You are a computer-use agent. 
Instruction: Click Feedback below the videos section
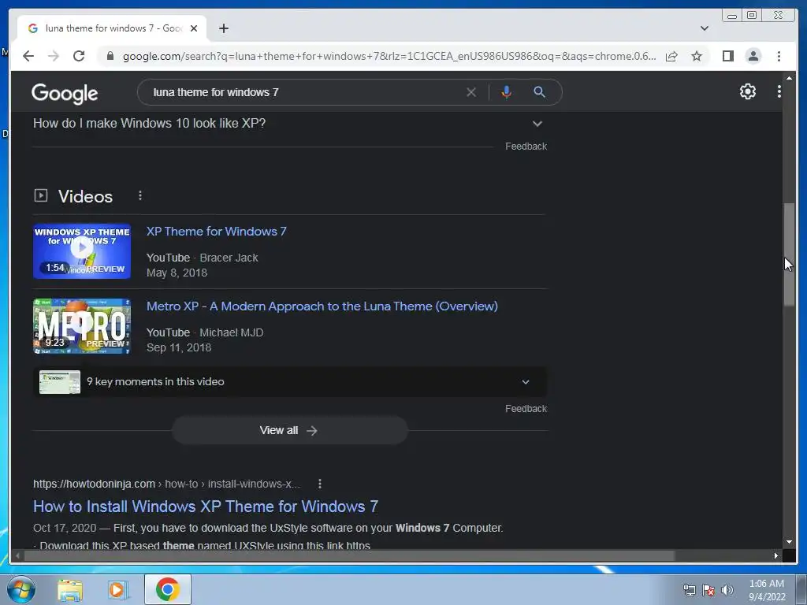click(526, 409)
